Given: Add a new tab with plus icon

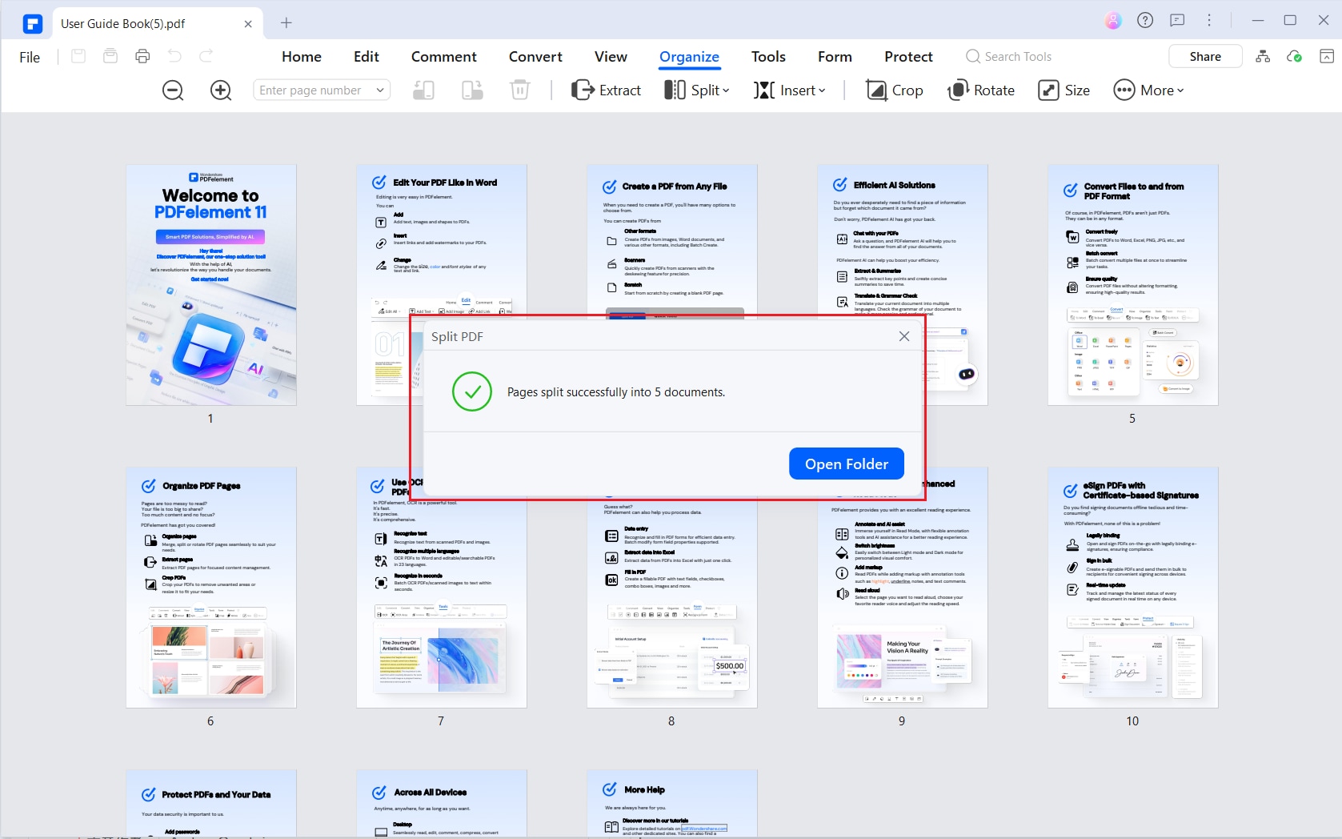Looking at the screenshot, I should coord(286,23).
